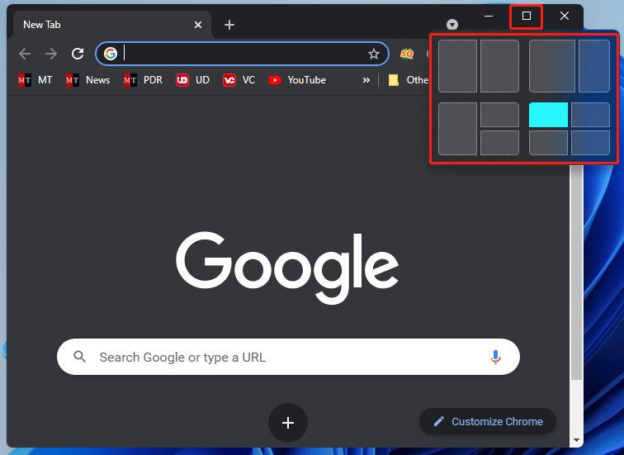The width and height of the screenshot is (624, 455).
Task: Open the Other bookmarks folder
Action: [409, 80]
